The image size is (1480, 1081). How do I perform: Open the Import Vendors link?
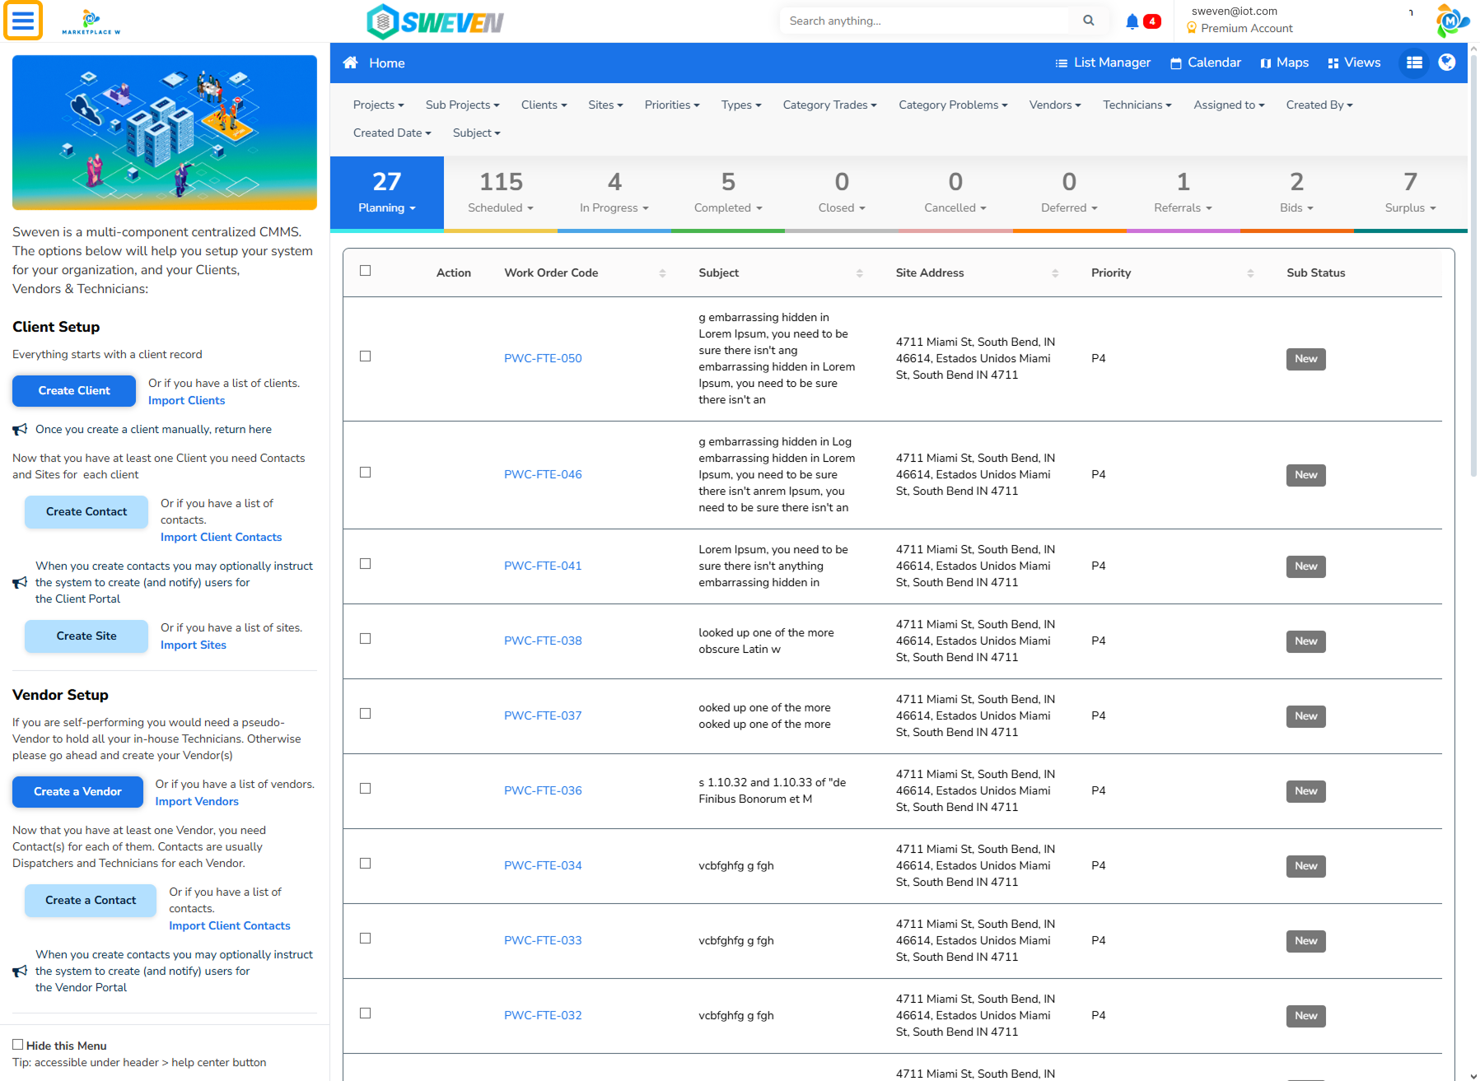(x=197, y=802)
